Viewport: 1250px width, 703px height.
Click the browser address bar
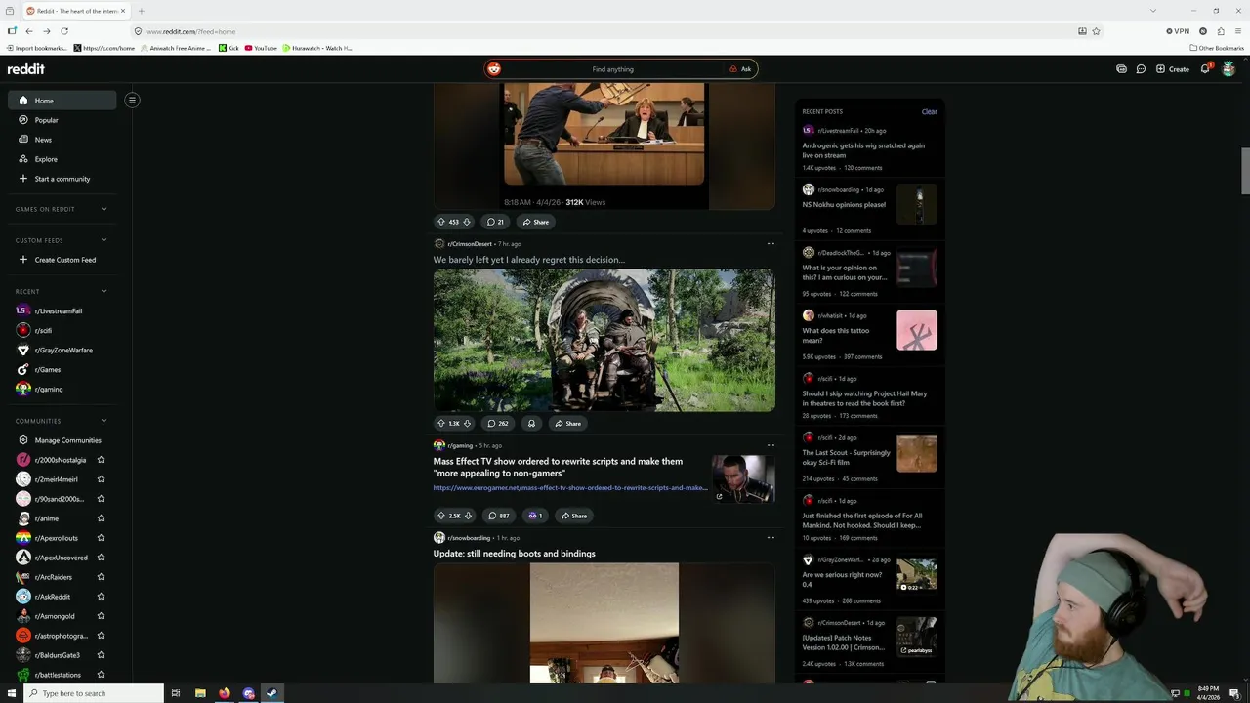(x=605, y=31)
